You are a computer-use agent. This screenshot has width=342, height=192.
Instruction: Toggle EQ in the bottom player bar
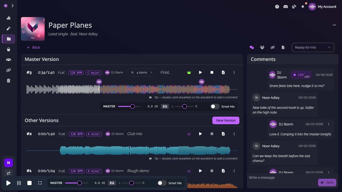(x=112, y=183)
